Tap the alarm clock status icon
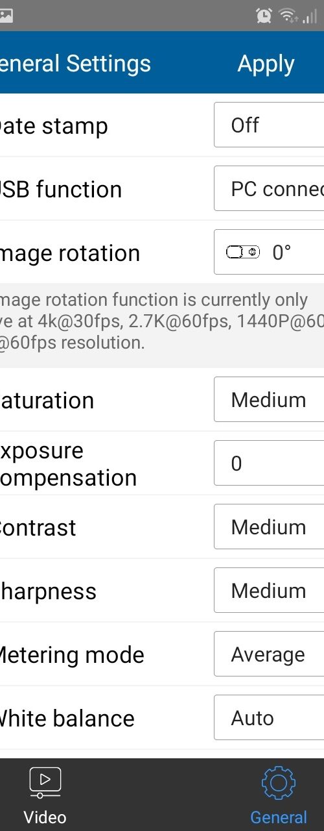 264,16
